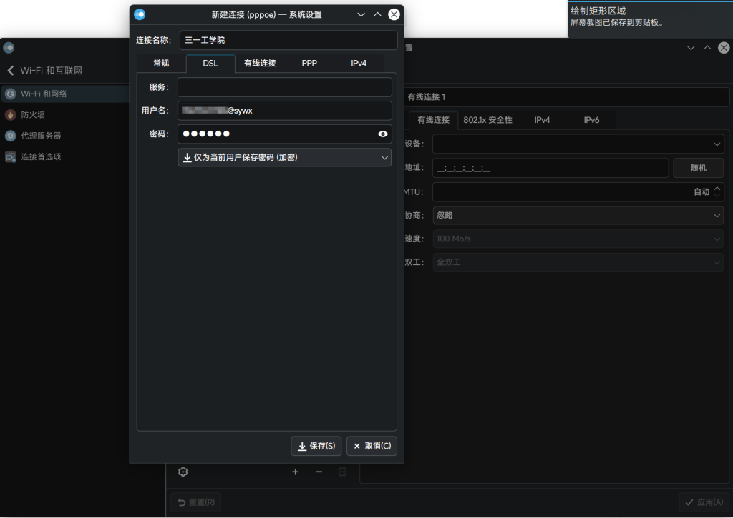This screenshot has width=733, height=518.
Task: Add a new connection with plus icon
Action: point(295,472)
